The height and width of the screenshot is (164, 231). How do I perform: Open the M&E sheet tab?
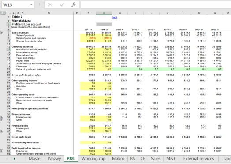tap(171, 159)
